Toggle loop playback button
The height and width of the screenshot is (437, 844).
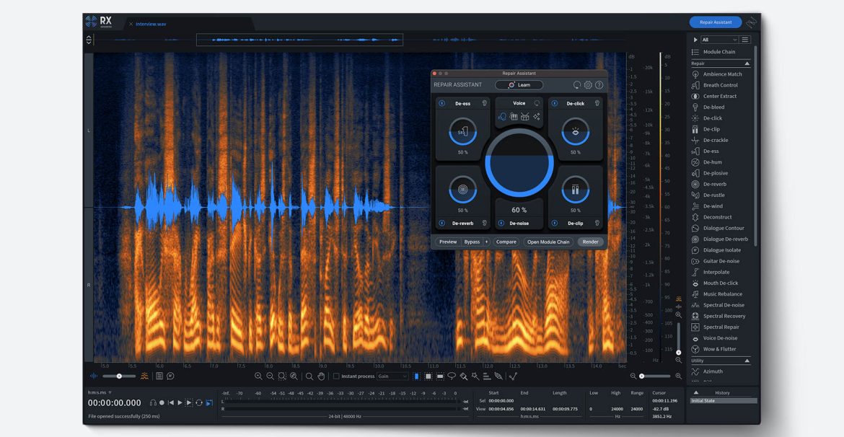(199, 402)
